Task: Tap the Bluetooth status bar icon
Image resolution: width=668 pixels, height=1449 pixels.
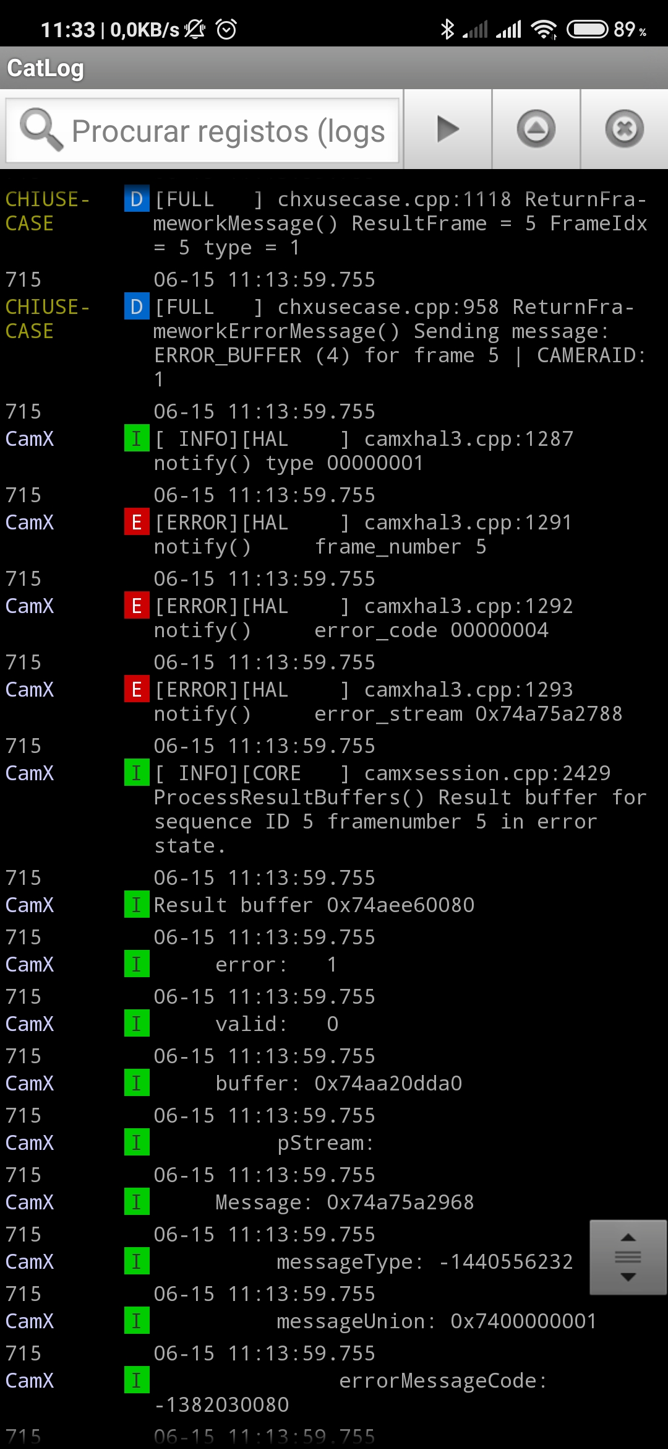Action: click(x=447, y=29)
